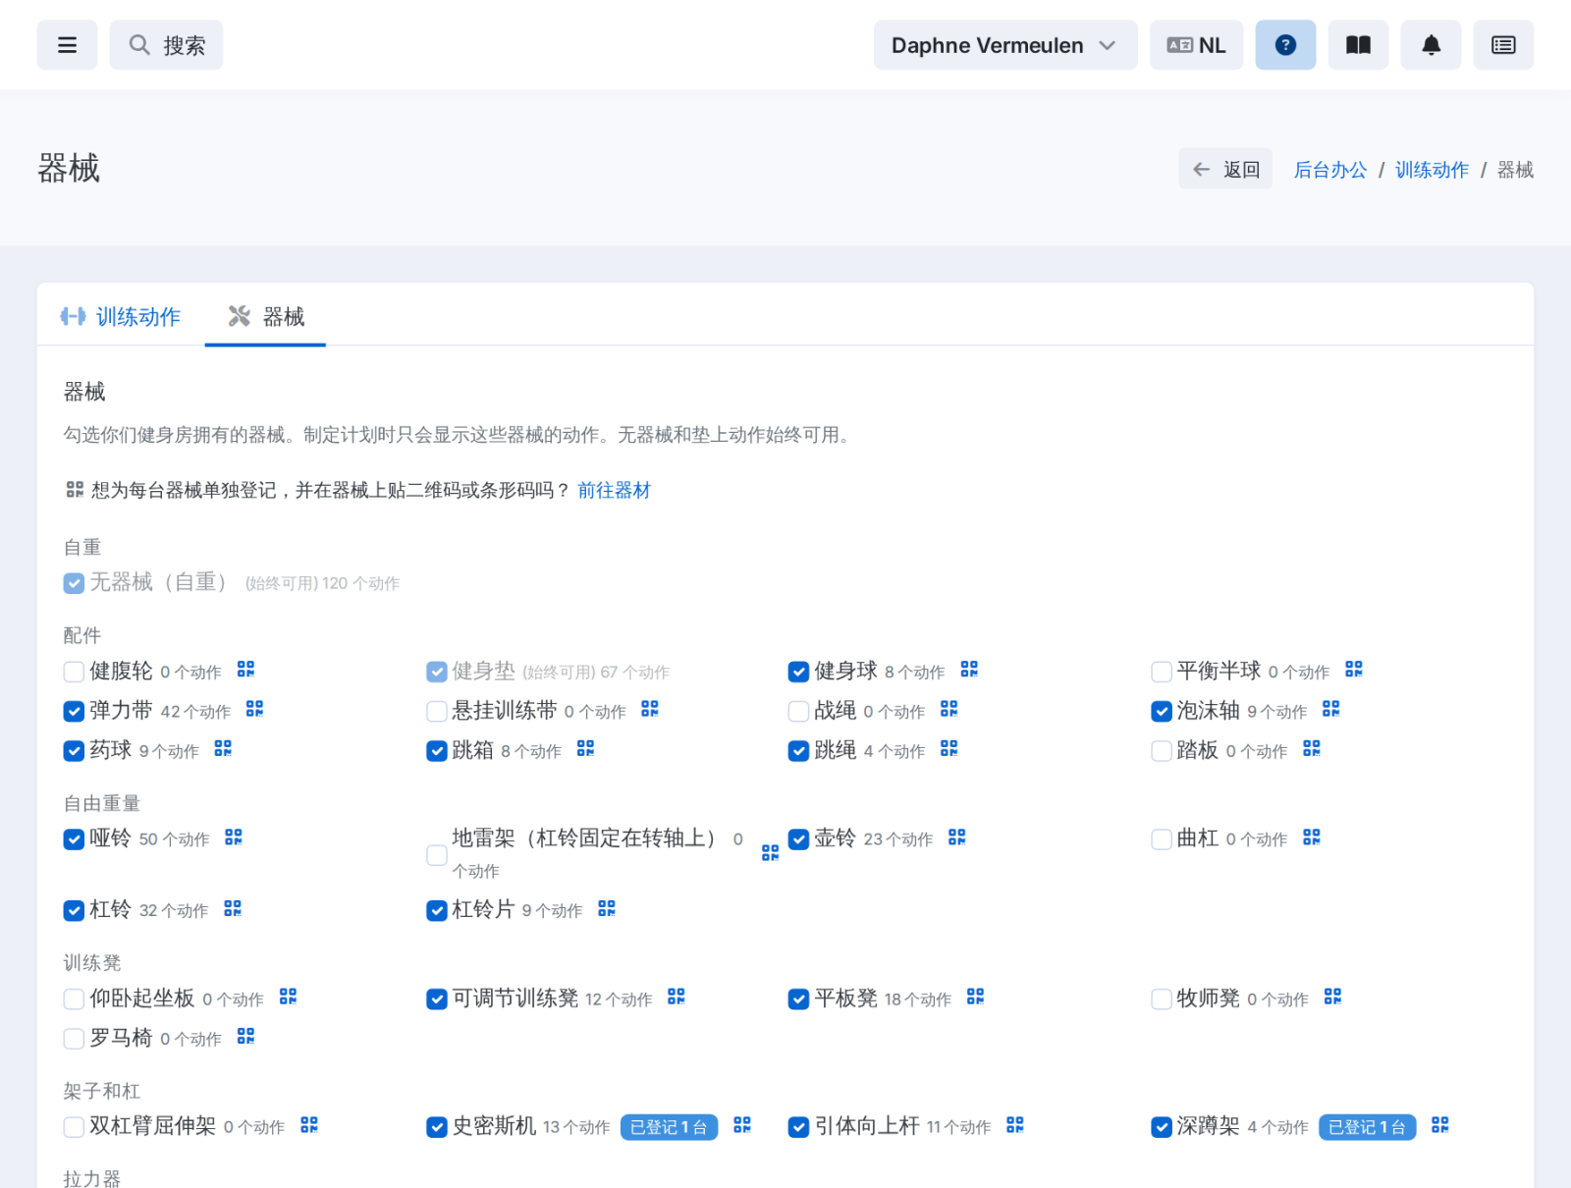Click the QR code icon beside 健身球
The image size is (1571, 1188).
[969, 670]
